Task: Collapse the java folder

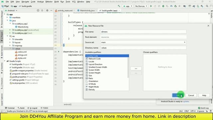Action: tap(7, 21)
